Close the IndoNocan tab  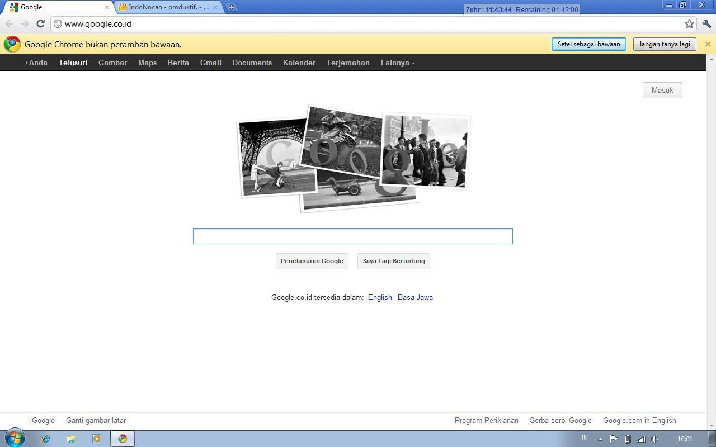215,7
